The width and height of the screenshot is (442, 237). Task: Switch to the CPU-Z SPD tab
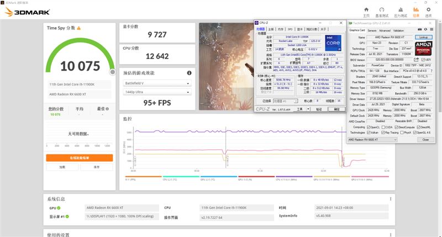(290, 29)
